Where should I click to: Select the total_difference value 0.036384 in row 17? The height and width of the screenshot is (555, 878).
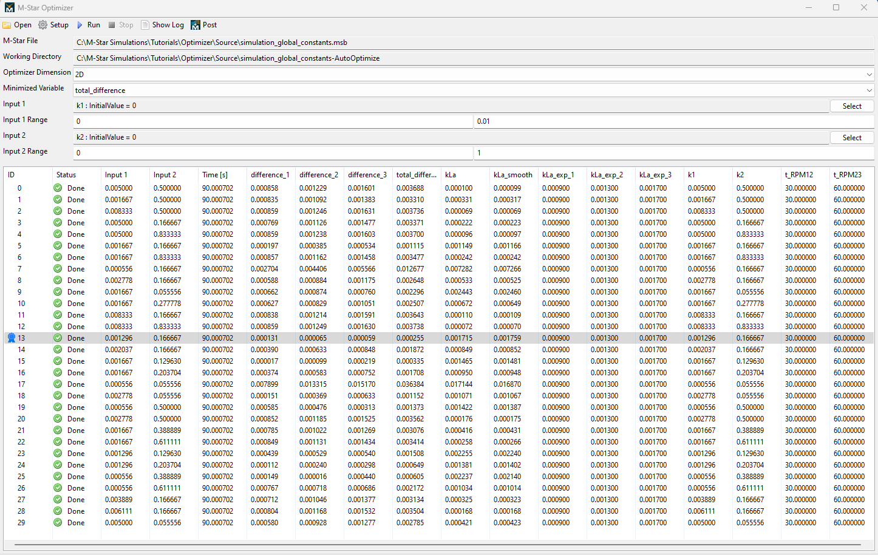(410, 384)
